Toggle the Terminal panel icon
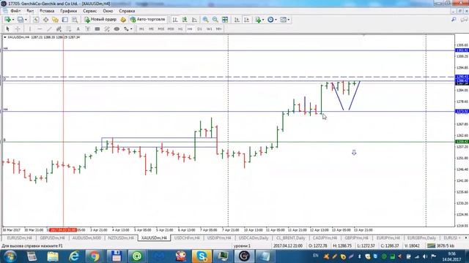Viewport: 469px width, 263px height. pos(65,20)
